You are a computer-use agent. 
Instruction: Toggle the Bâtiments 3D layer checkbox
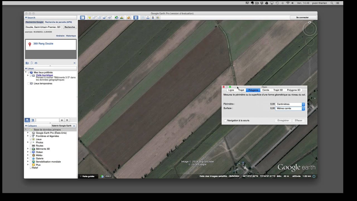(31, 149)
